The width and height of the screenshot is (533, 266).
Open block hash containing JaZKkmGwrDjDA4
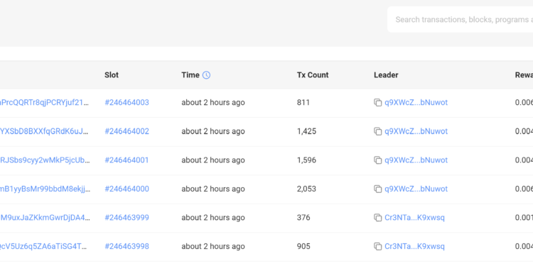pyautogui.click(x=45, y=218)
